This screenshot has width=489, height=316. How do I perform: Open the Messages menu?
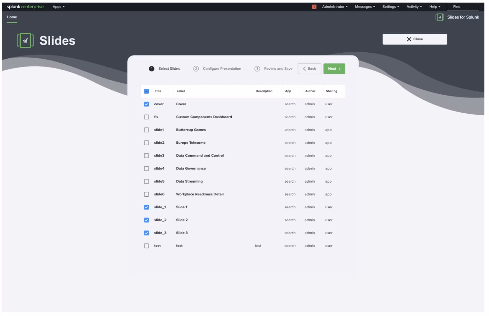365,7
